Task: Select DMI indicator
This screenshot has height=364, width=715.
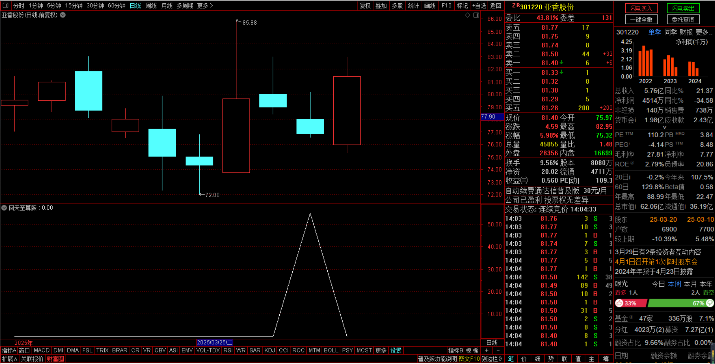Action: click(58, 350)
